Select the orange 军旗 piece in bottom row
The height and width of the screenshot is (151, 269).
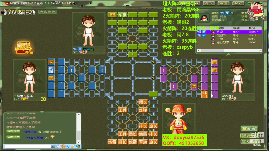143,142
